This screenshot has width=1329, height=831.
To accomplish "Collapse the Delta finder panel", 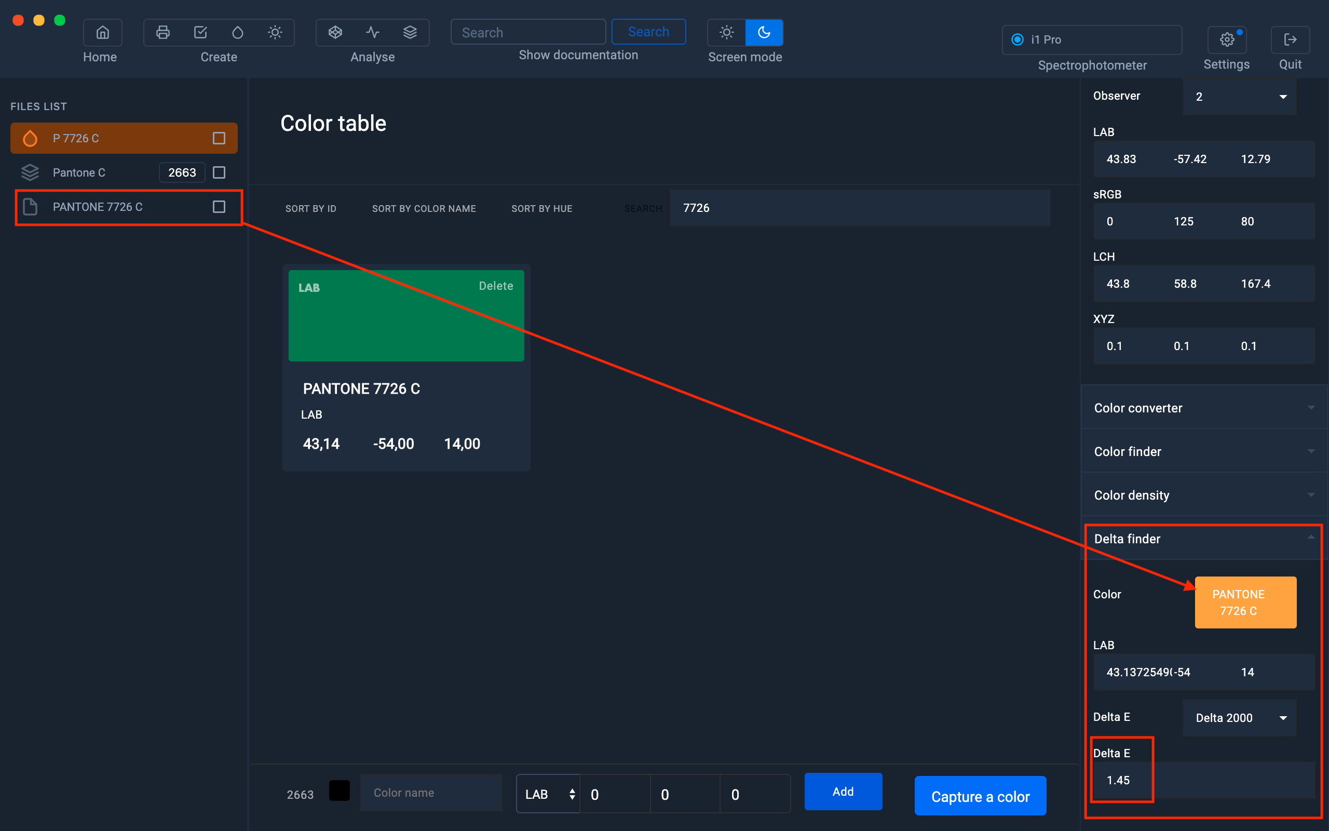I will click(1204, 539).
